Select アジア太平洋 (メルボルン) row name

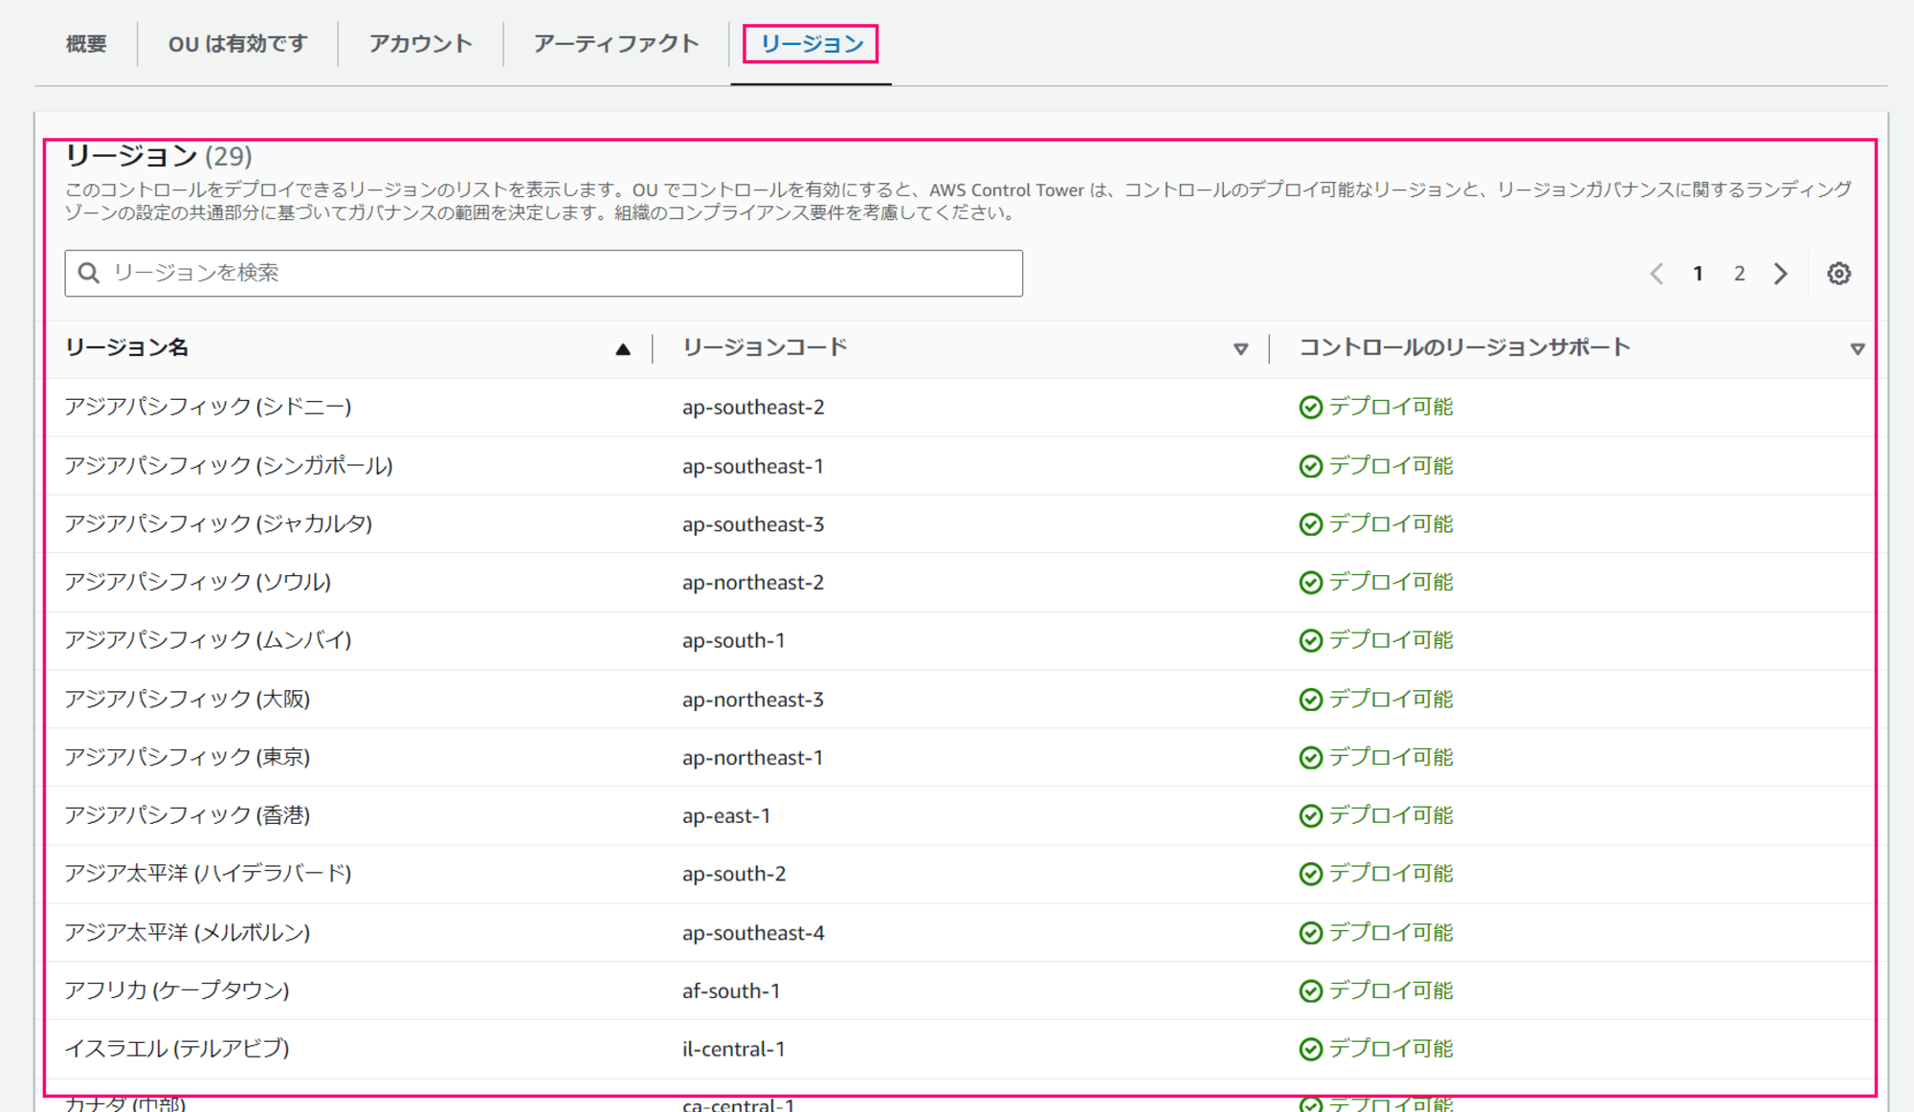[x=188, y=933]
